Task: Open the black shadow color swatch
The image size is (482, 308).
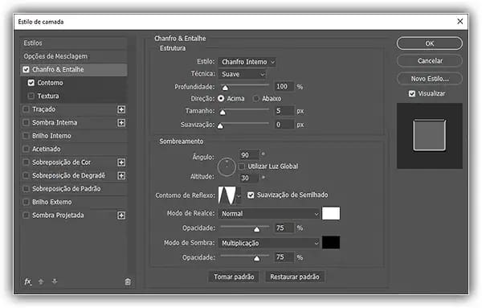Action: pyautogui.click(x=331, y=243)
